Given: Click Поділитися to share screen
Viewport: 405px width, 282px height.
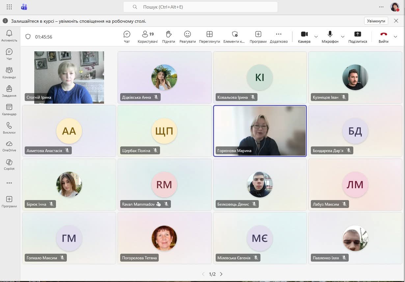Looking at the screenshot, I should 358,37.
